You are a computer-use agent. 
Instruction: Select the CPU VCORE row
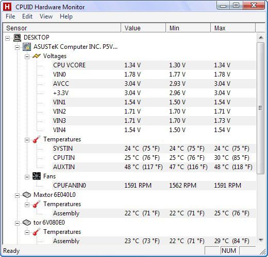click(x=154, y=65)
